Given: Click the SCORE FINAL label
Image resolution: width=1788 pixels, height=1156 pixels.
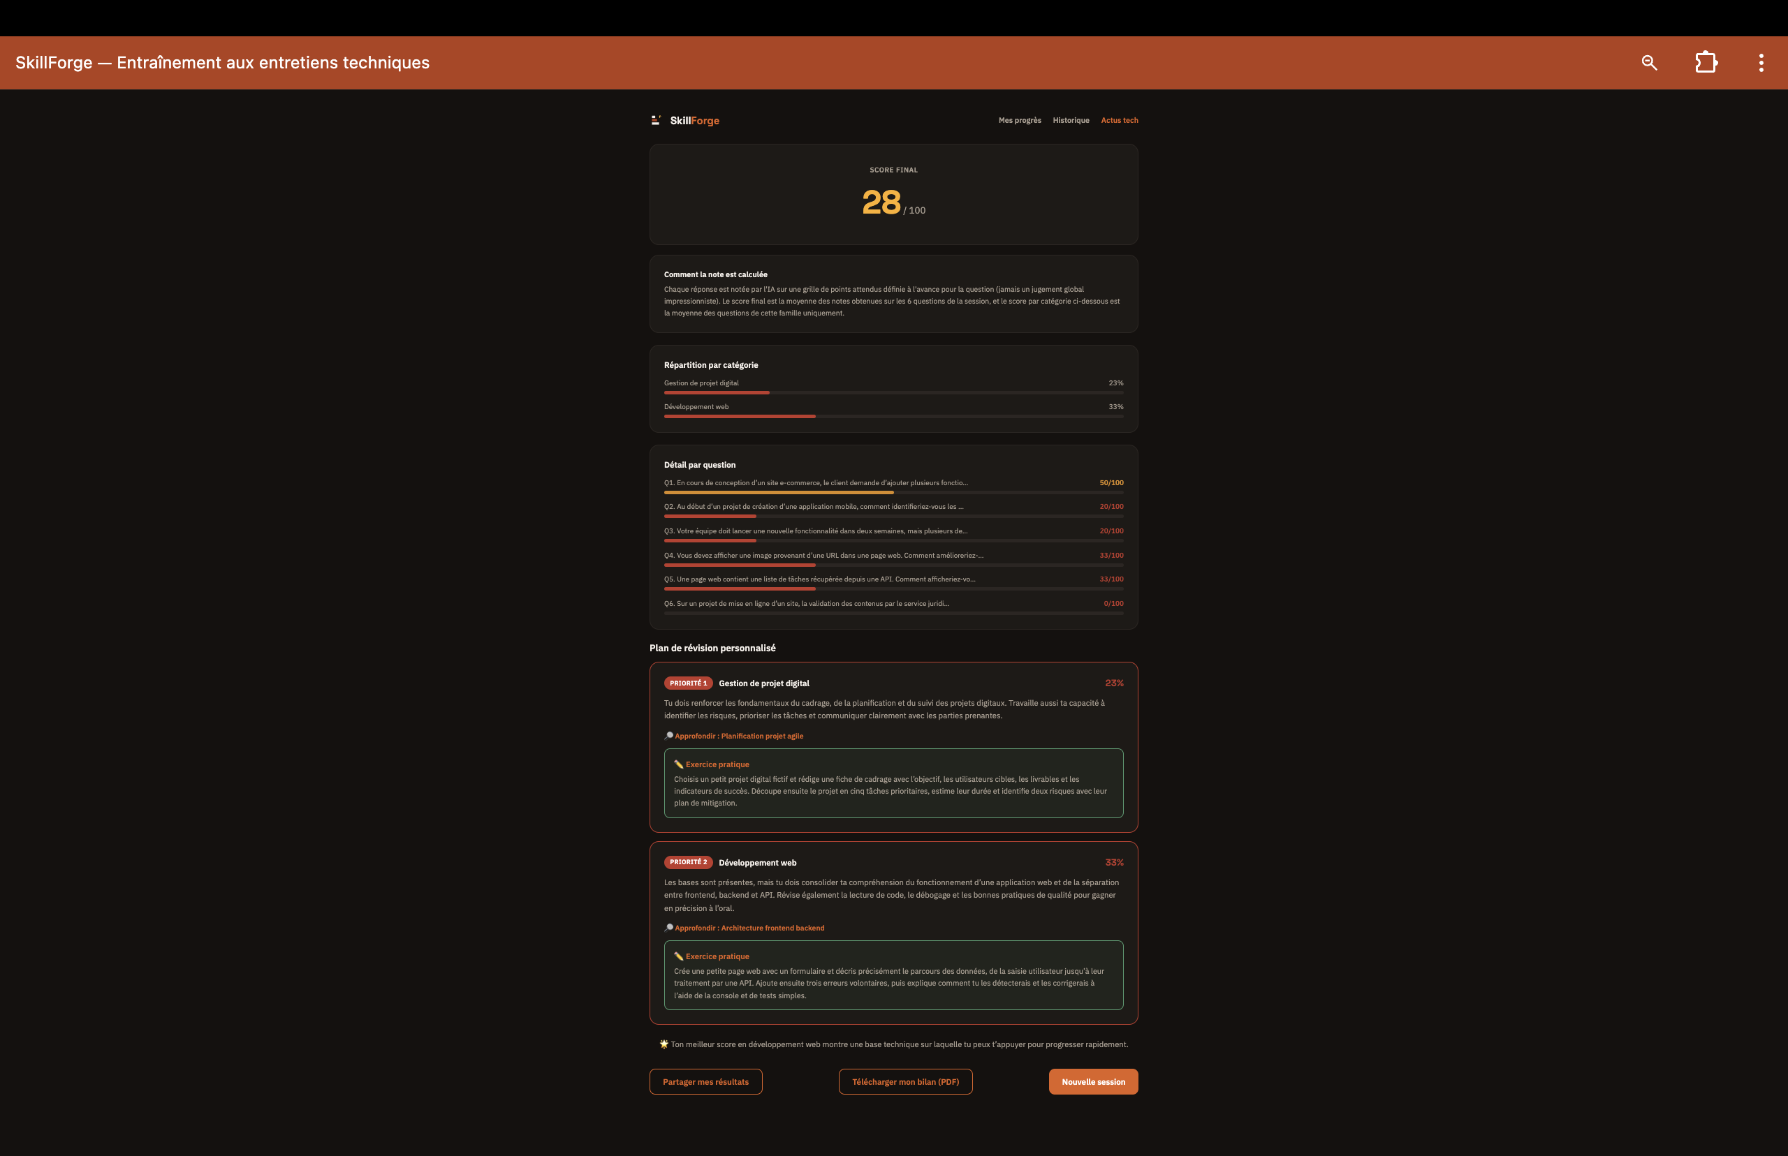Looking at the screenshot, I should 893,170.
